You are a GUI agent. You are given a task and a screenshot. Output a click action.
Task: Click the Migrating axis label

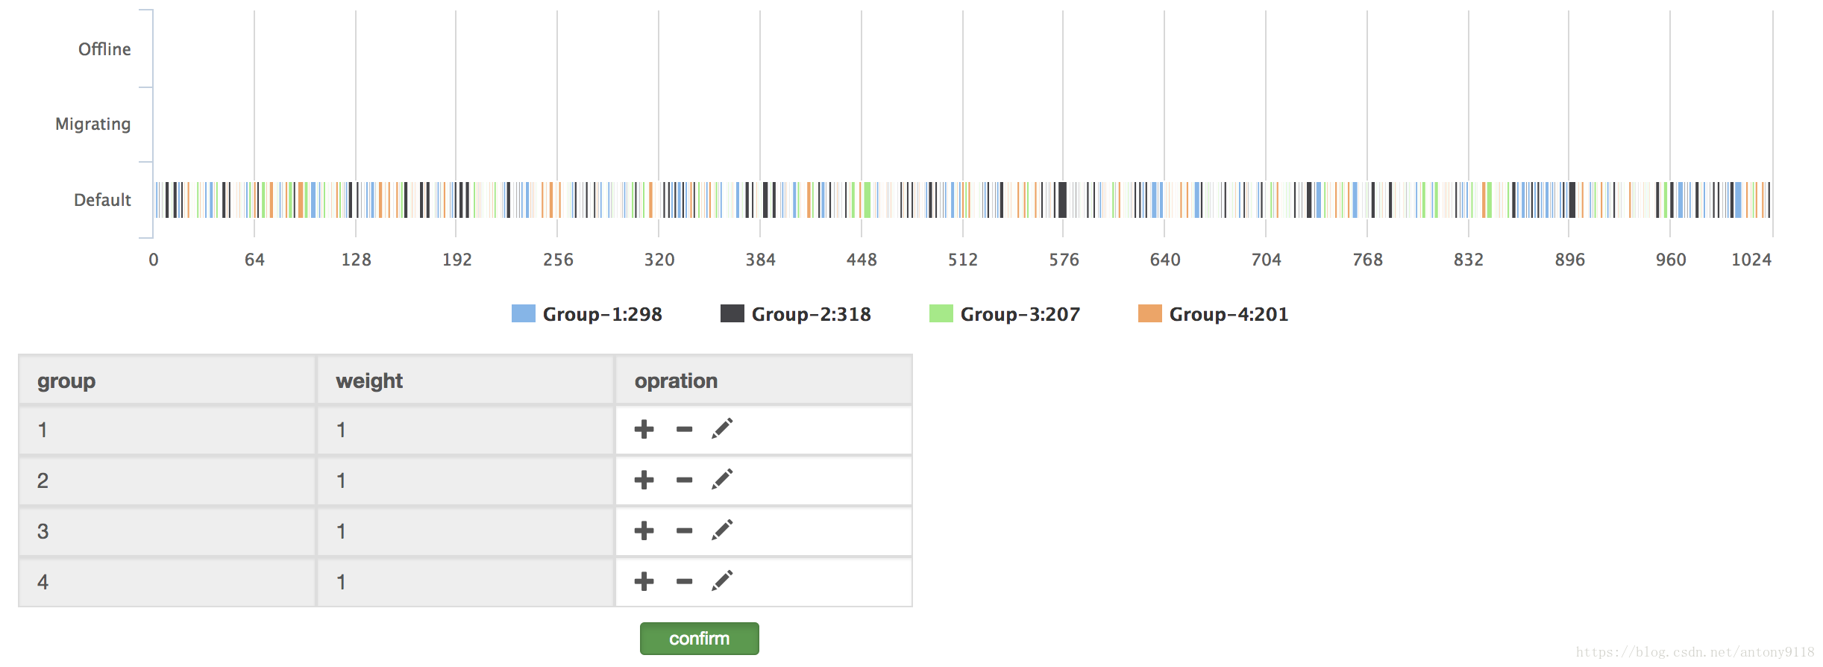pos(93,124)
